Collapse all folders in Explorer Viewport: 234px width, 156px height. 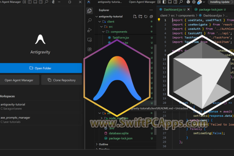(x=151, y=17)
